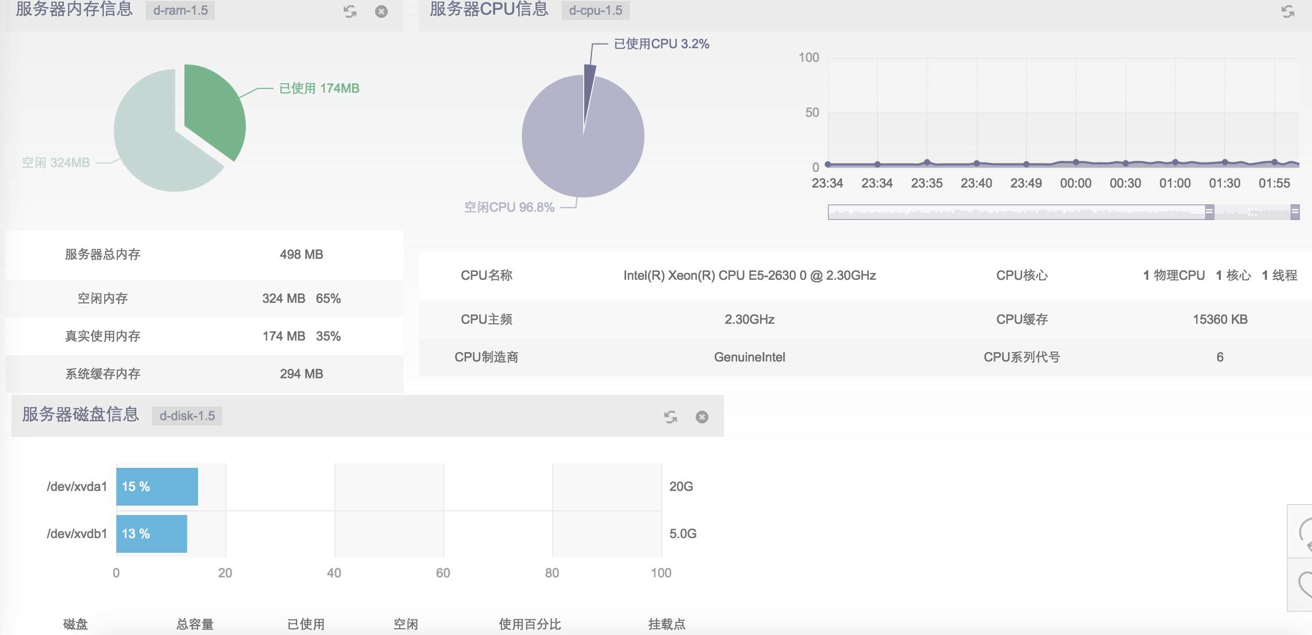
Task: Click the 空闲 column header in disk table
Action: (406, 624)
